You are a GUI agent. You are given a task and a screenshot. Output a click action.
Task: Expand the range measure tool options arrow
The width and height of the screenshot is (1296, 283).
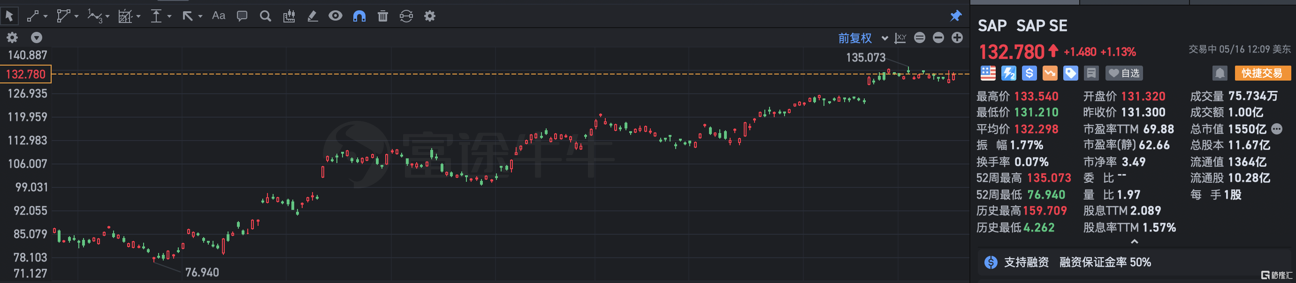click(x=169, y=16)
